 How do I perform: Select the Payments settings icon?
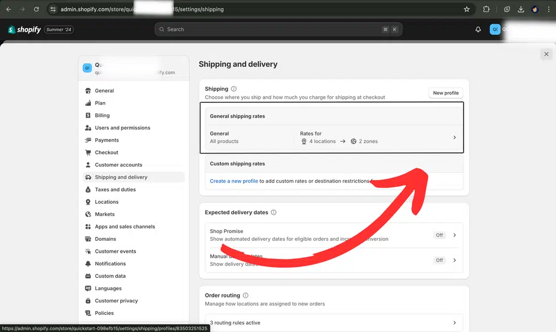89,140
